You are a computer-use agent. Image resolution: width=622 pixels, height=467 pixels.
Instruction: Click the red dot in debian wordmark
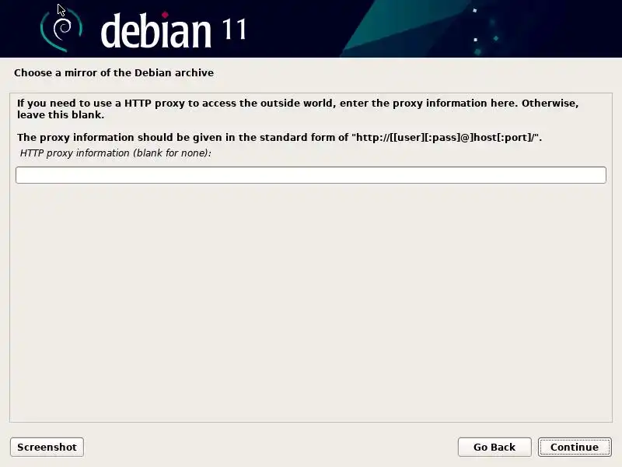click(x=165, y=15)
